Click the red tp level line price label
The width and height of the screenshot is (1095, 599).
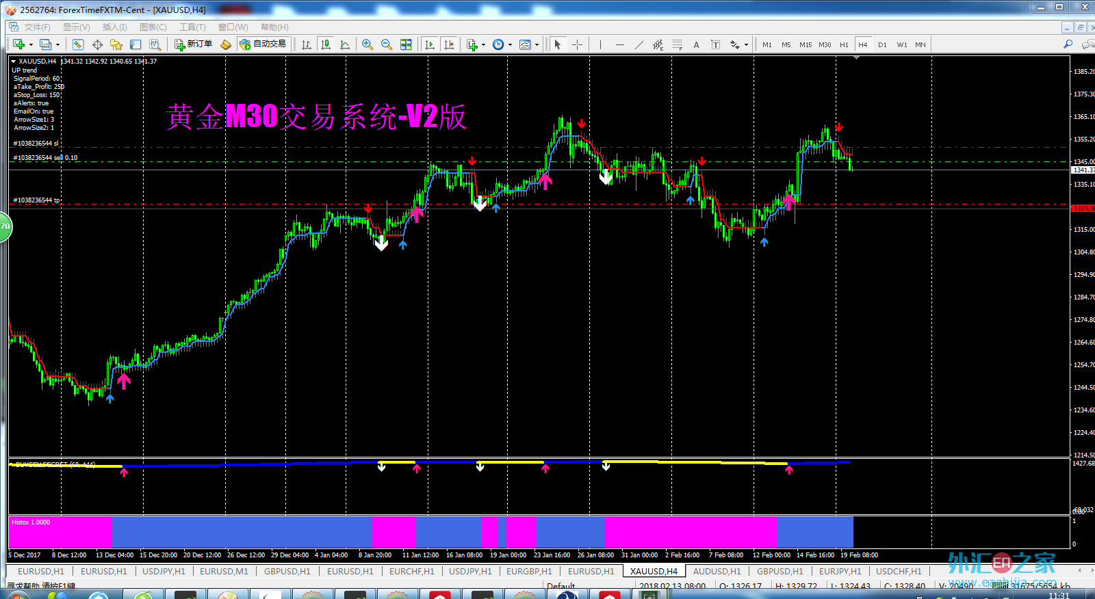click(x=1082, y=208)
